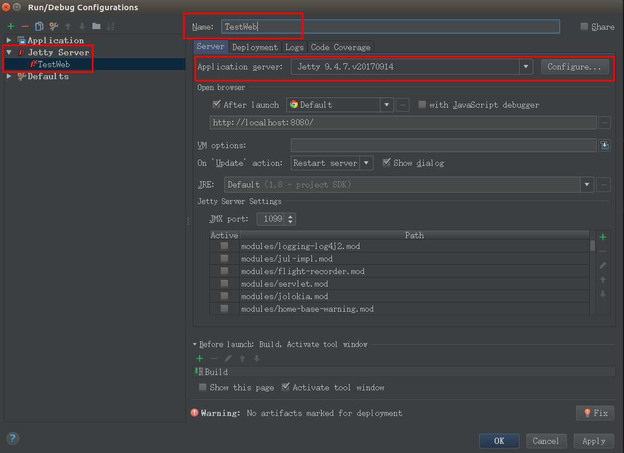Viewport: 624px width, 453px height.
Task: Open the Application server dropdown
Action: coord(526,67)
